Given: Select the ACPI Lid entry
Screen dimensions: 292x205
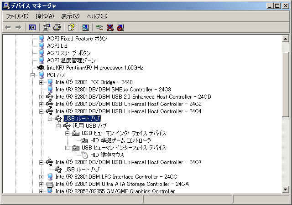Looking at the screenshot, I should [x=57, y=46].
